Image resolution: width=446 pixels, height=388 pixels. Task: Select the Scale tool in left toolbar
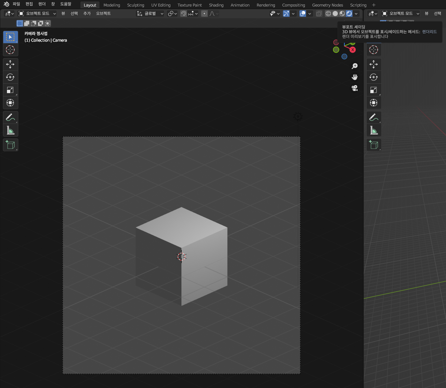pos(10,90)
